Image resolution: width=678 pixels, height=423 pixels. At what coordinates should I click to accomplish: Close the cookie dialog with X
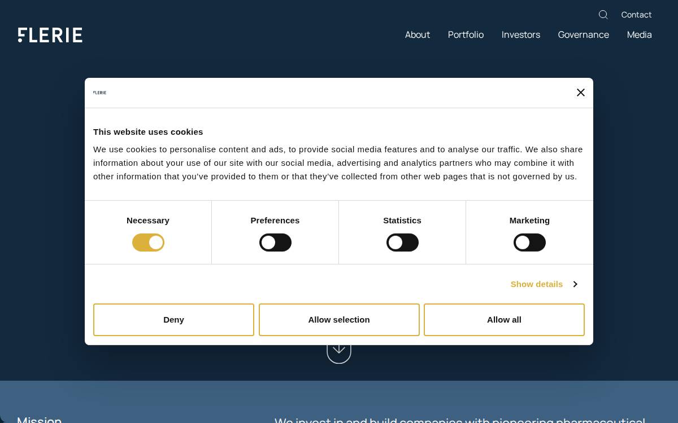tap(580, 92)
